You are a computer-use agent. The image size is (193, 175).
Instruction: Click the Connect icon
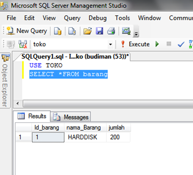(11, 44)
